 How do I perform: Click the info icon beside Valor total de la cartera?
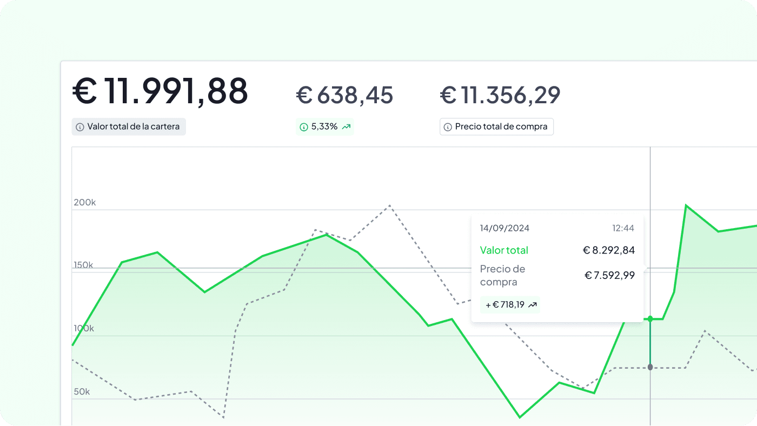point(80,127)
